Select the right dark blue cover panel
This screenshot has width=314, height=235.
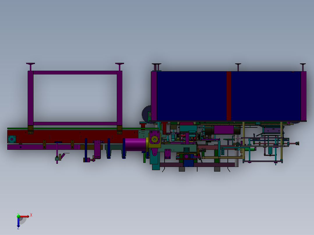266,96
